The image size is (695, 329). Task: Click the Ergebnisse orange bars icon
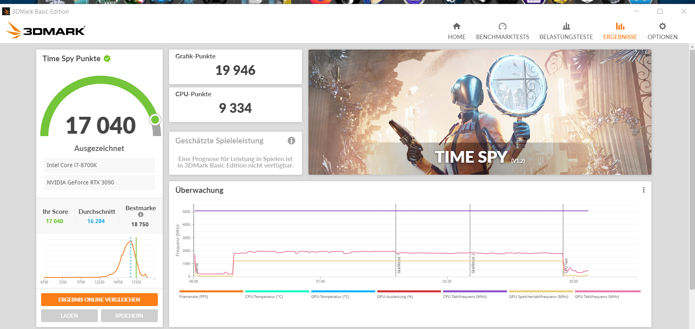[620, 26]
